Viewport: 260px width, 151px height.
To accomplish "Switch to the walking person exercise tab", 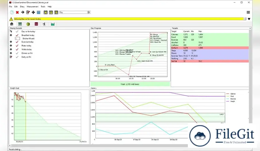I will click(x=44, y=24).
